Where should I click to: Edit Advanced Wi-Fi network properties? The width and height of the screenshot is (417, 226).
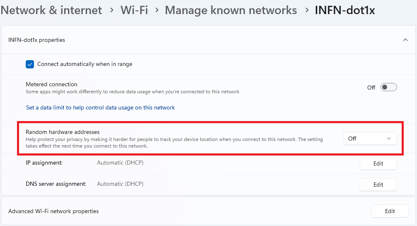[x=390, y=211]
